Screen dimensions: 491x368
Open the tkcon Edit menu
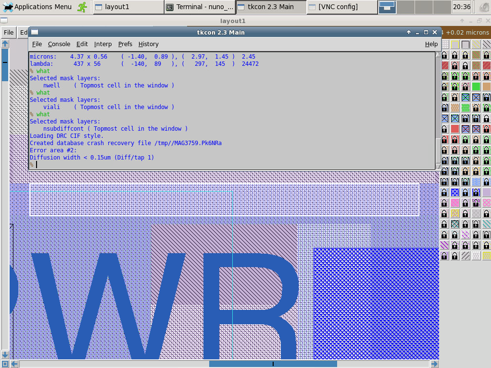coord(82,44)
